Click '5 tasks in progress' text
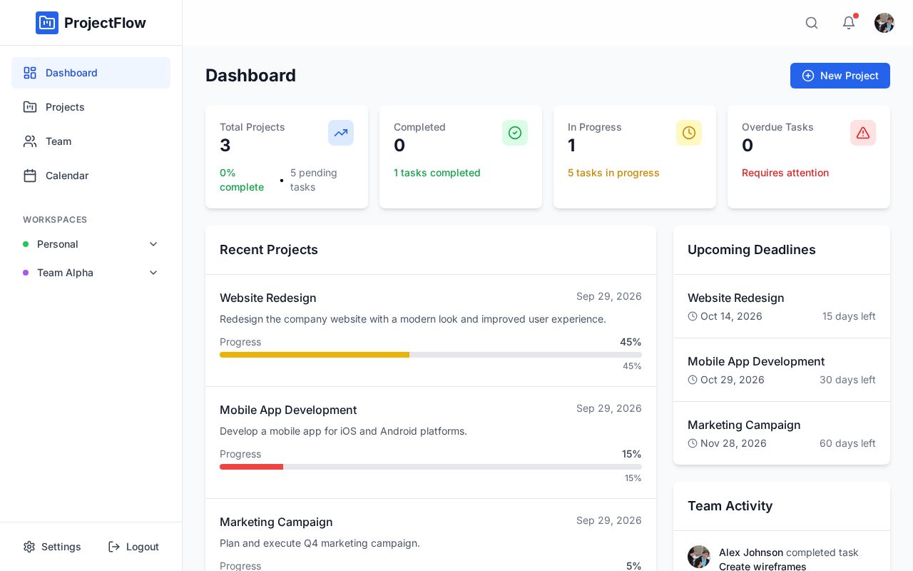 pyautogui.click(x=613, y=173)
